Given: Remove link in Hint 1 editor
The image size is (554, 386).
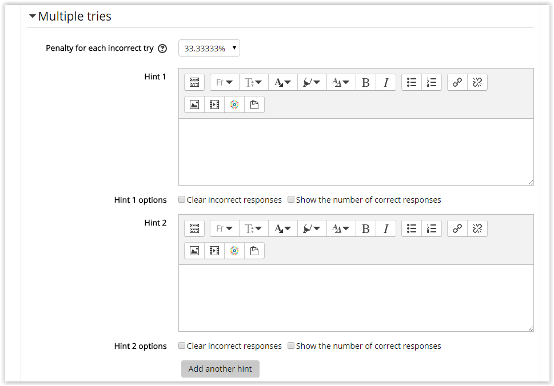Looking at the screenshot, I should click(477, 82).
